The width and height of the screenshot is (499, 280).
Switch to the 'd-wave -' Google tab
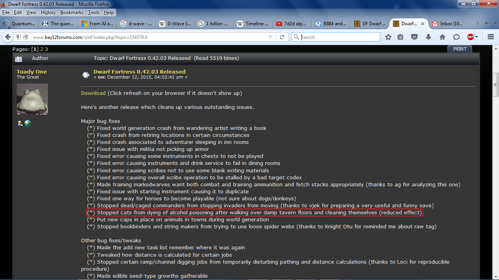pos(136,24)
